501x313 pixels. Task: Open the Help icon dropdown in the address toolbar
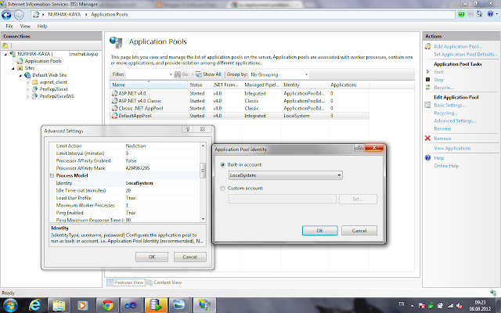pyautogui.click(x=492, y=14)
